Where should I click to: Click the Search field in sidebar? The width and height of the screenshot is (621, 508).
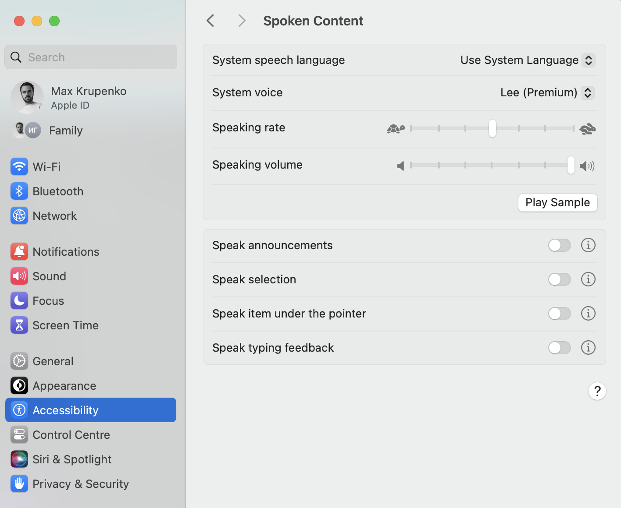(91, 57)
